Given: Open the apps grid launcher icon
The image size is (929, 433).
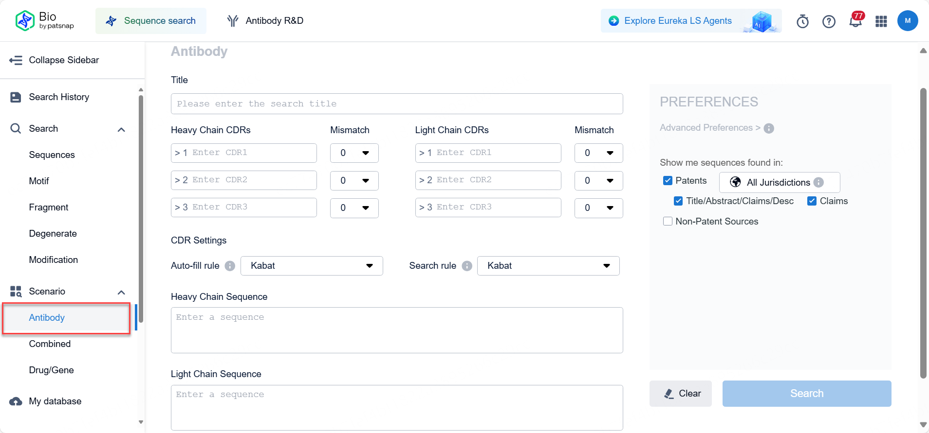Looking at the screenshot, I should click(881, 21).
